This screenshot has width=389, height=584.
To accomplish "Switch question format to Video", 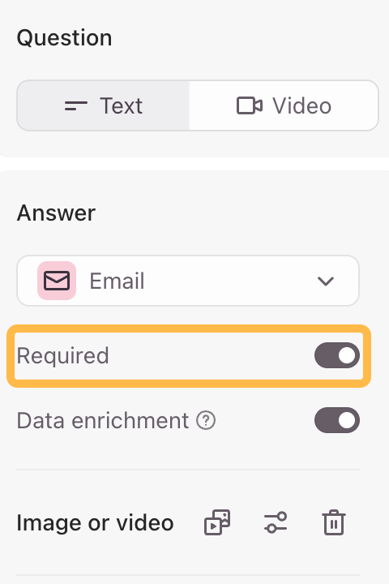I will point(284,105).
